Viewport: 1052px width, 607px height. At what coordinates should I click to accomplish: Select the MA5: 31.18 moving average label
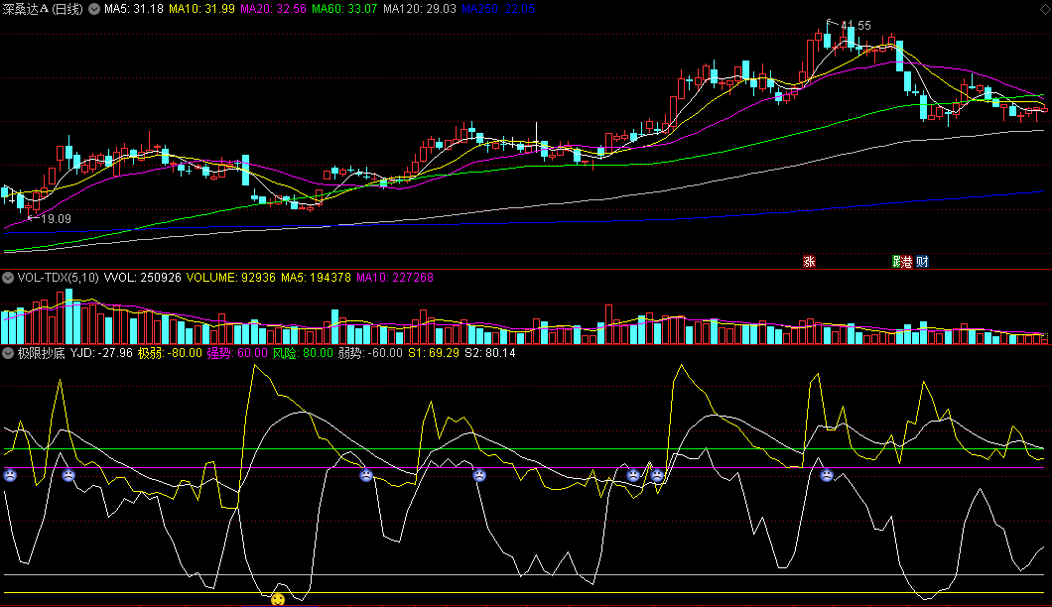coord(134,9)
